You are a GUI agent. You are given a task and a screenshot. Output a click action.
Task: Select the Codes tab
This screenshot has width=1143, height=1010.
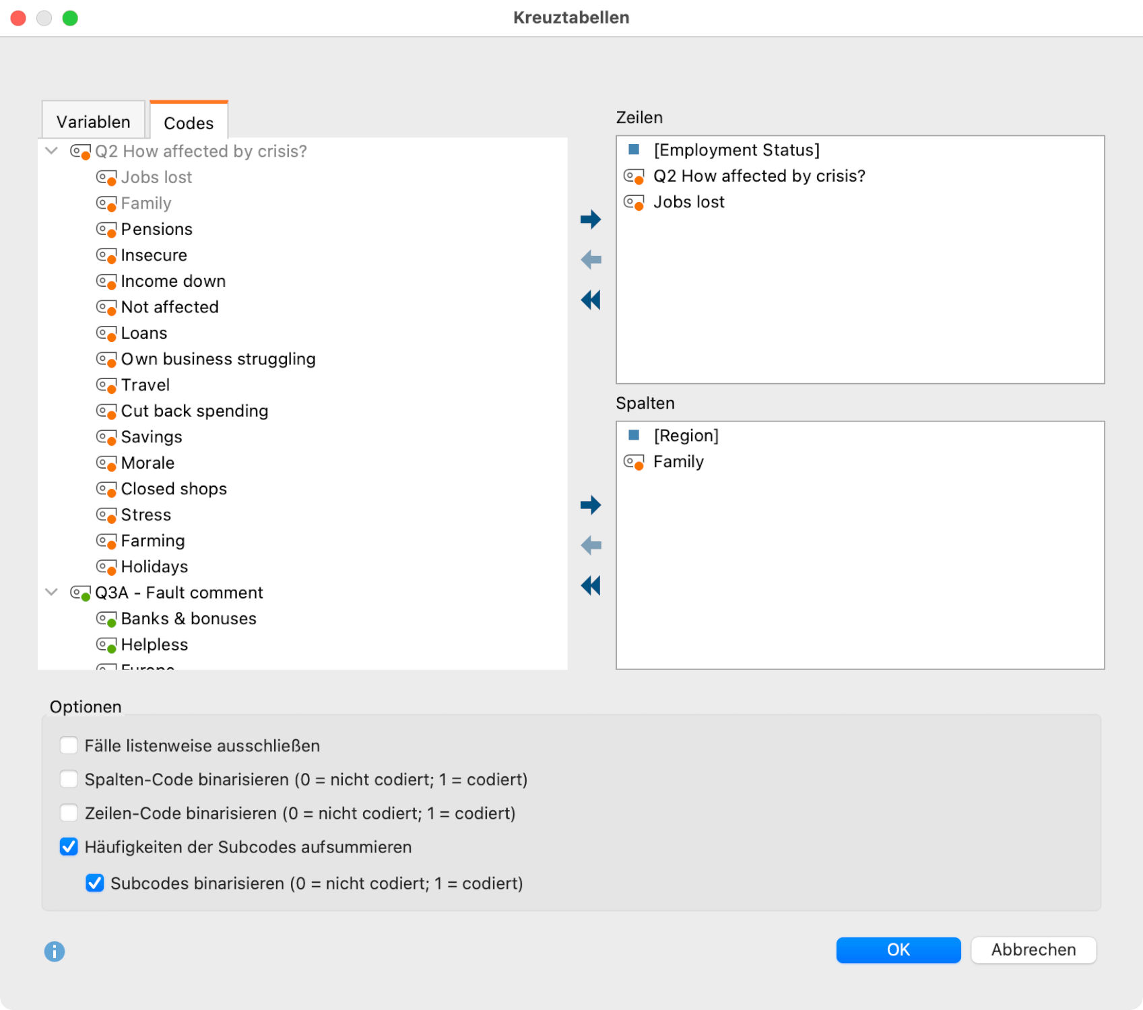(x=189, y=123)
